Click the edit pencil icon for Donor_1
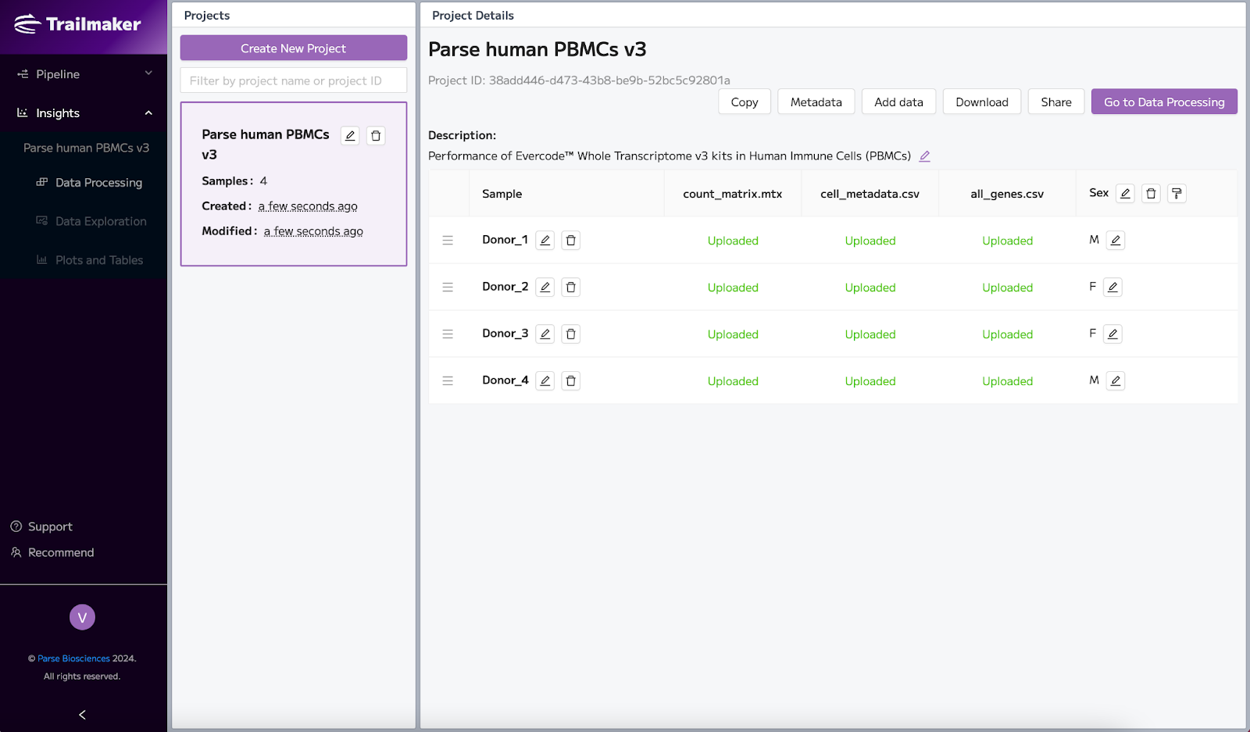The width and height of the screenshot is (1250, 732). pyautogui.click(x=545, y=240)
